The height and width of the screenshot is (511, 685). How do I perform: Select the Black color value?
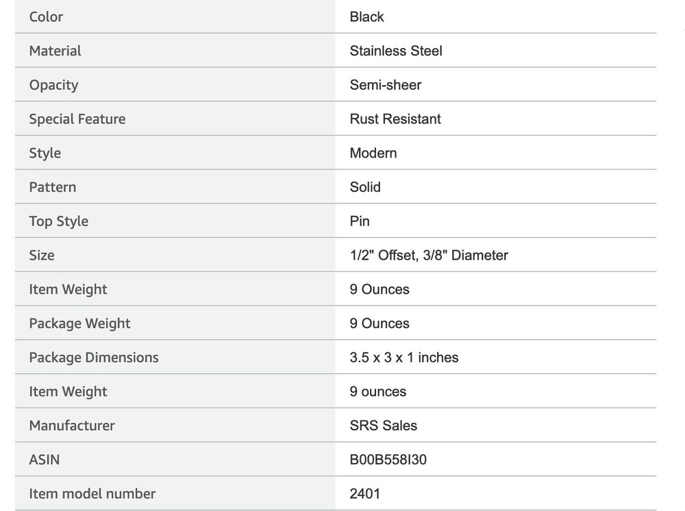[366, 16]
